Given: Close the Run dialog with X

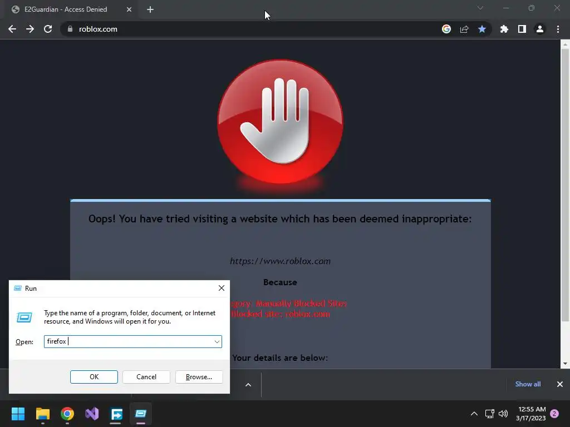Looking at the screenshot, I should point(222,289).
